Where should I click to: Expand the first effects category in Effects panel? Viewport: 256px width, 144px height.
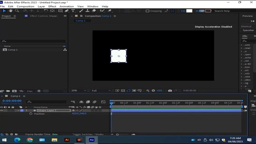pos(242,45)
